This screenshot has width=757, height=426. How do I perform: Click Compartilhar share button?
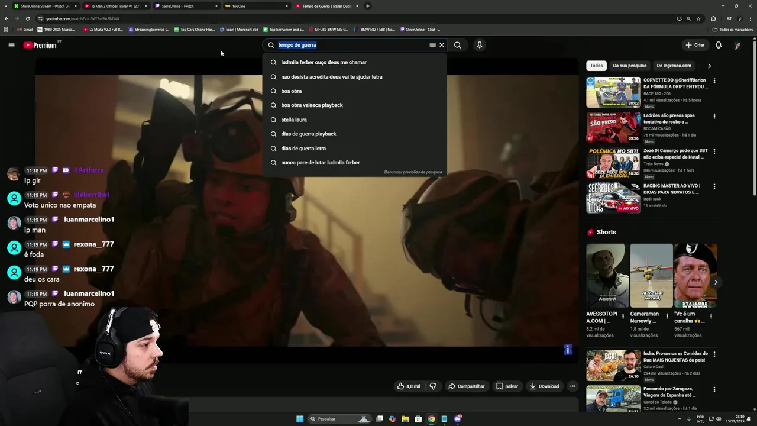point(466,386)
